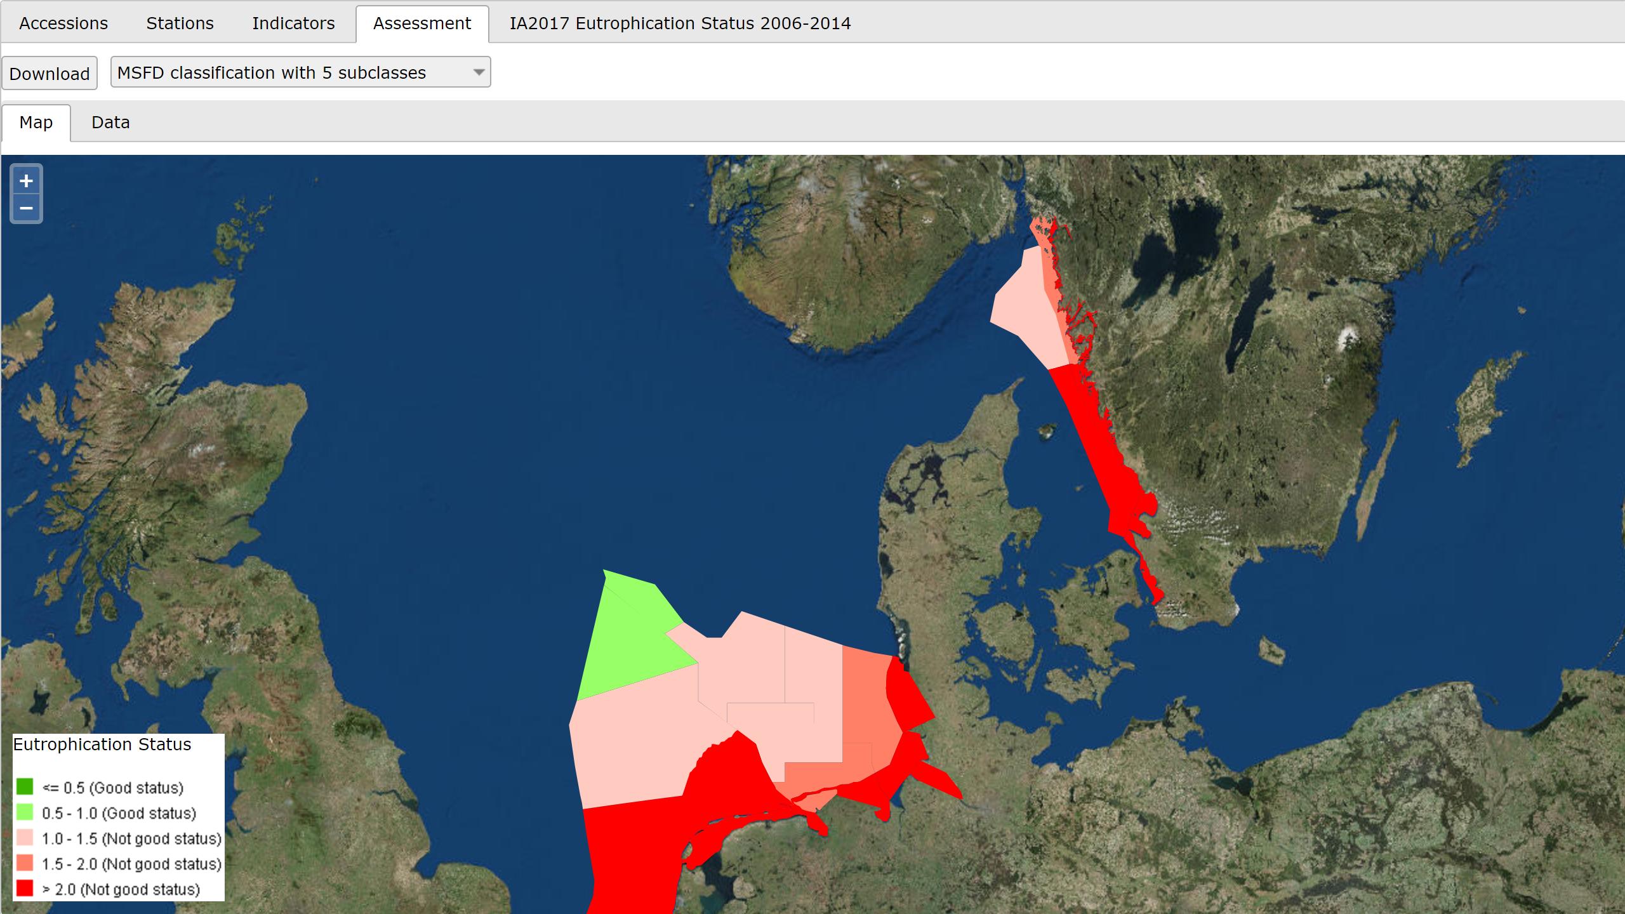Click the IA2017 Eutrophication Status tab
This screenshot has width=1625, height=914.
[x=679, y=23]
